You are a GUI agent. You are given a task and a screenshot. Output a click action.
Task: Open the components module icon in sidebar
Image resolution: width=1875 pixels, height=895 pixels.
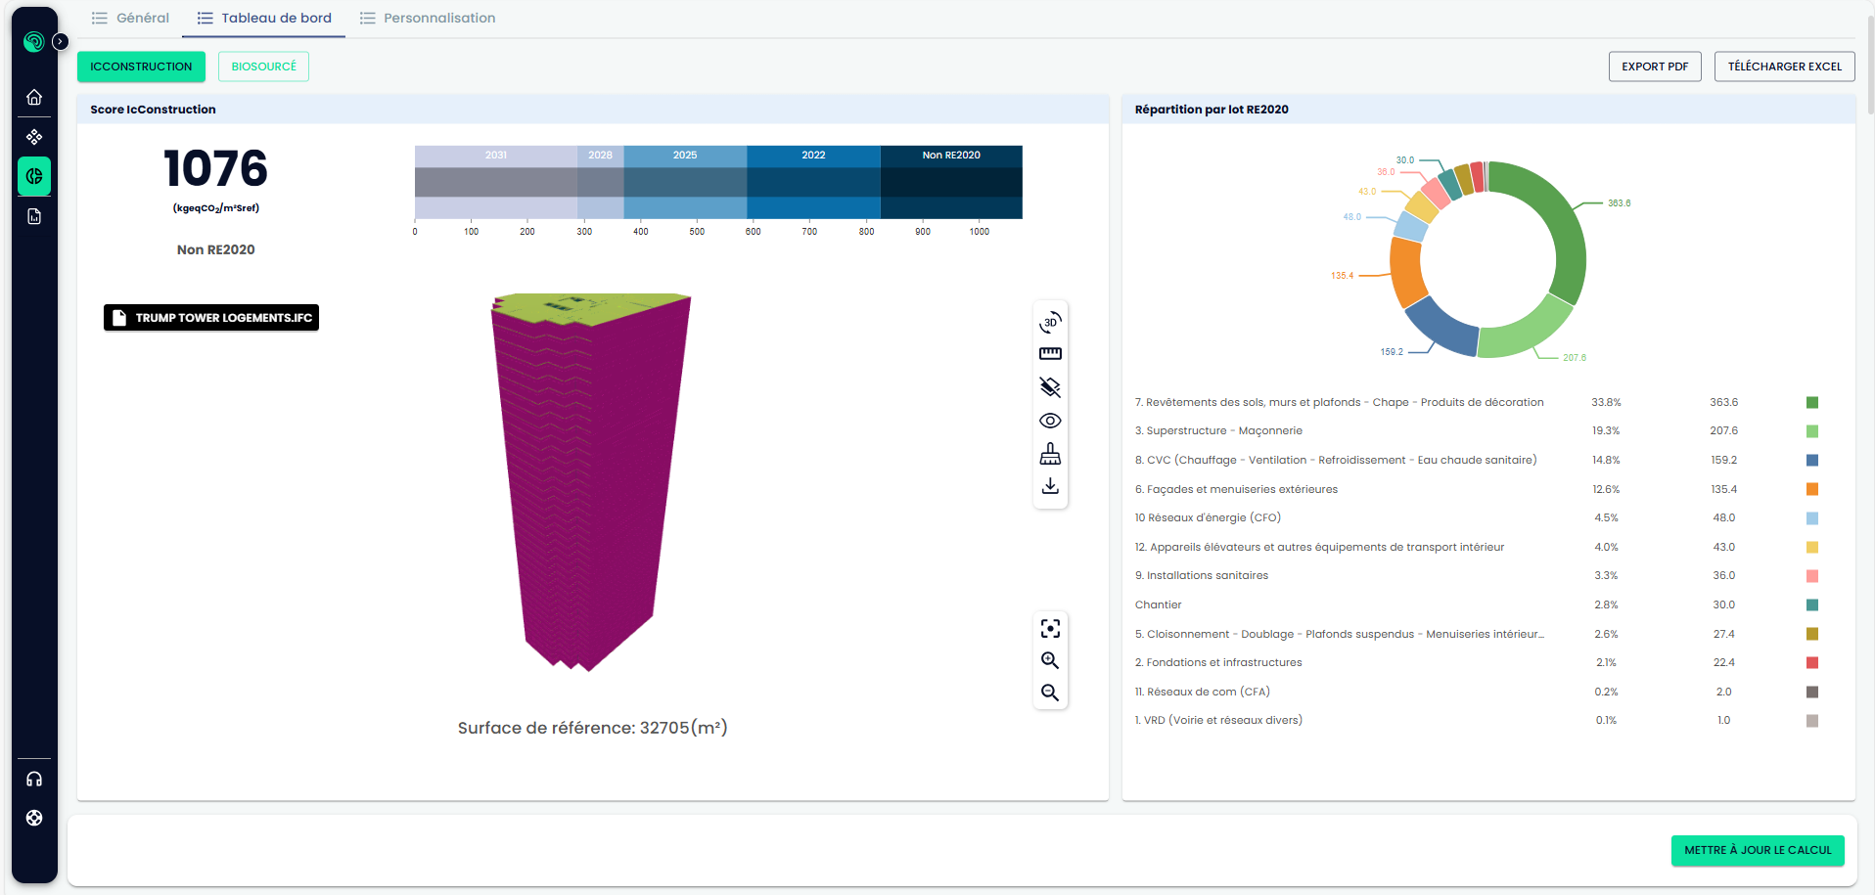tap(34, 137)
